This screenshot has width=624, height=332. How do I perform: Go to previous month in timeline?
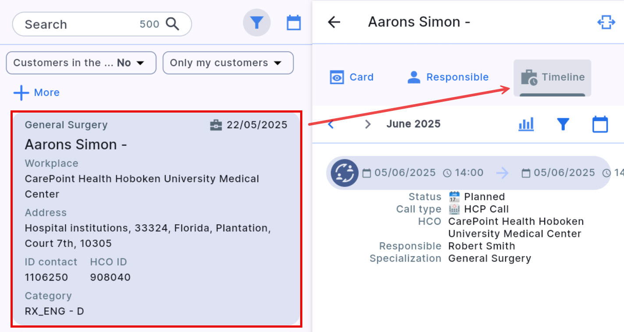(x=331, y=124)
